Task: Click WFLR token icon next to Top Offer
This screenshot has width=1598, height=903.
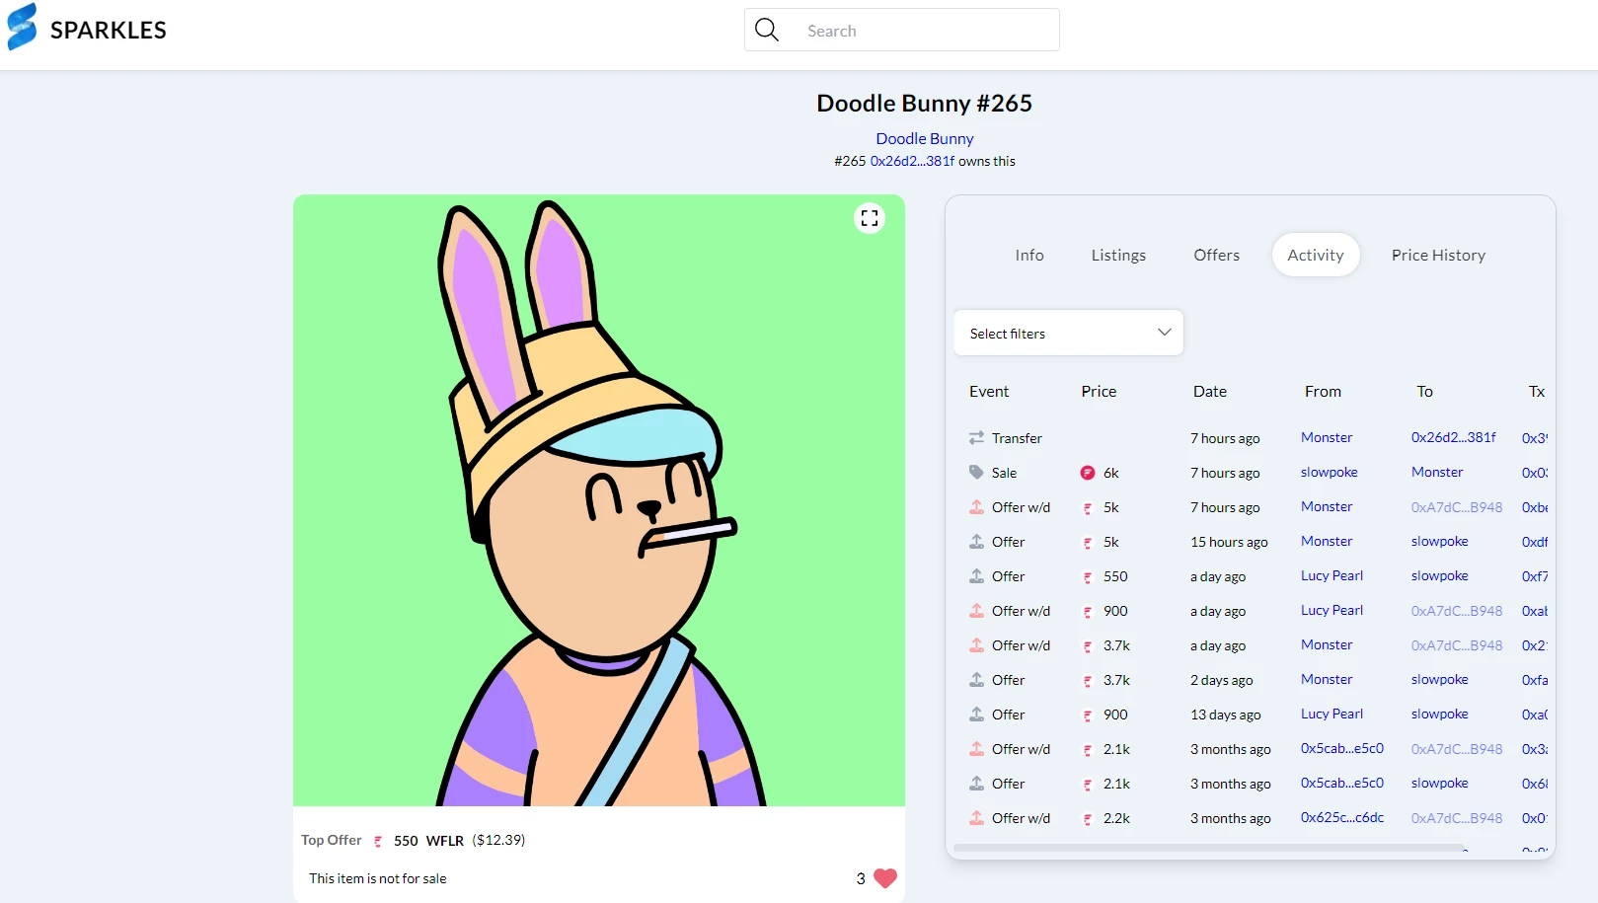Action: coord(378,841)
